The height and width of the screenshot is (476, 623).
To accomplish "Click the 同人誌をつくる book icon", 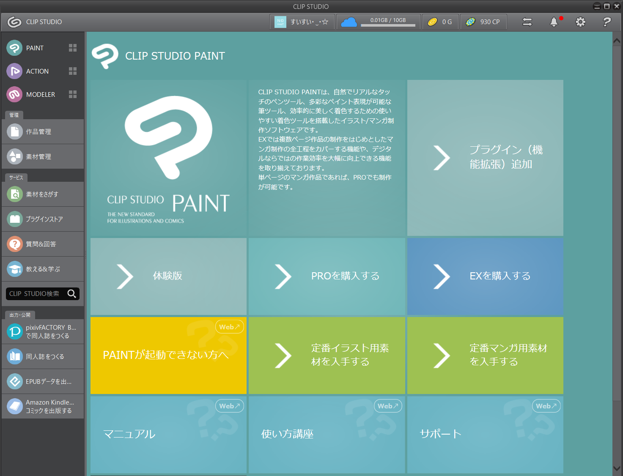I will (15, 356).
